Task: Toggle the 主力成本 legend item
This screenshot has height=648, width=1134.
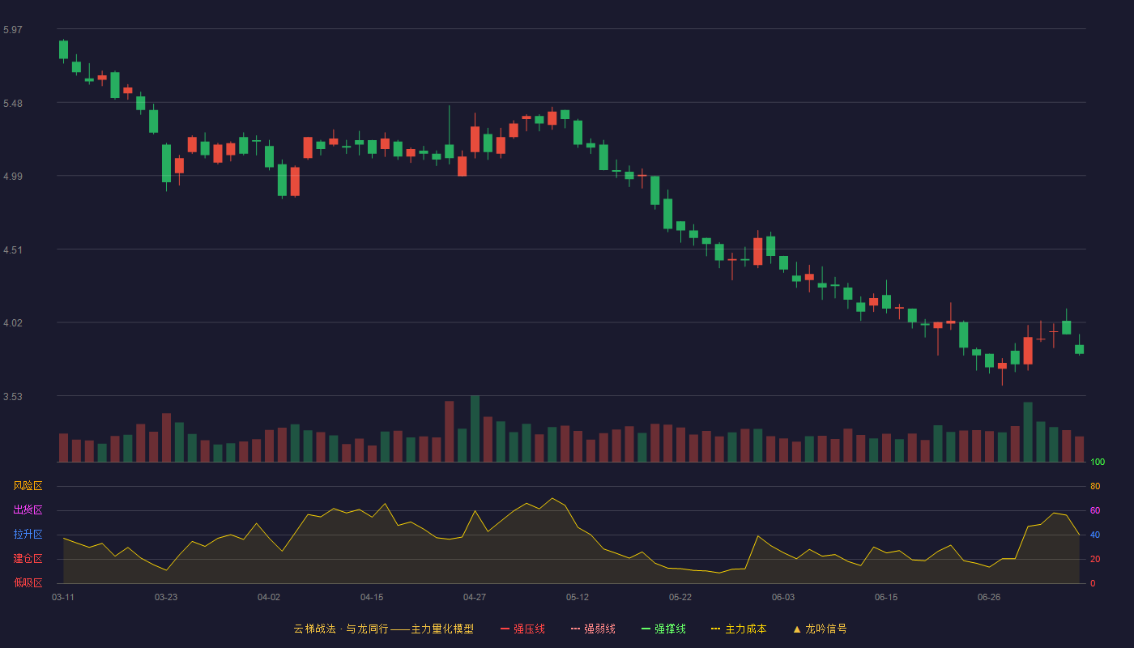Action: (739, 629)
